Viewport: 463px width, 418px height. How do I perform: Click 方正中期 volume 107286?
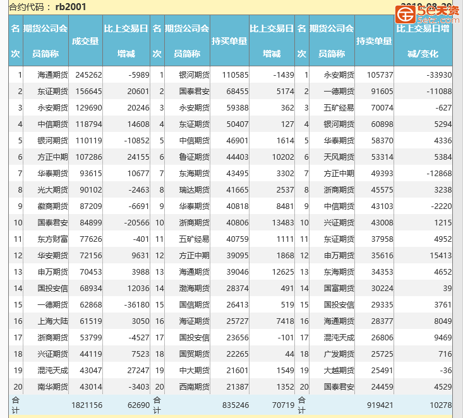tap(88, 157)
